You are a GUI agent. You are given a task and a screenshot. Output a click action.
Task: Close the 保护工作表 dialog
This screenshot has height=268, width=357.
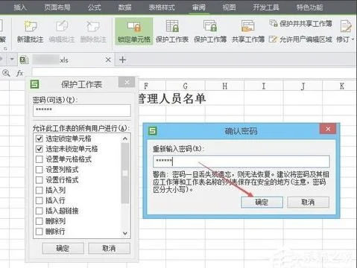[x=127, y=82]
